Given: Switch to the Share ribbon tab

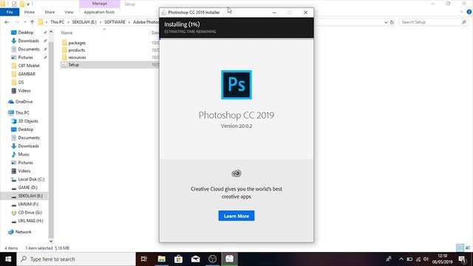Looking at the screenshot, I should [x=50, y=12].
